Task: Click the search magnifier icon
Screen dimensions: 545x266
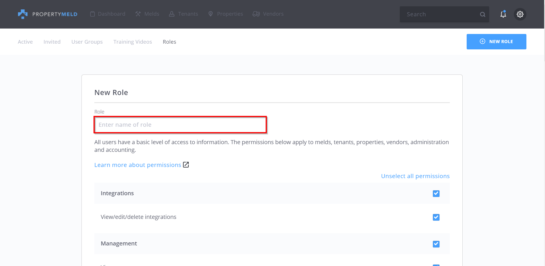Action: [x=482, y=15]
